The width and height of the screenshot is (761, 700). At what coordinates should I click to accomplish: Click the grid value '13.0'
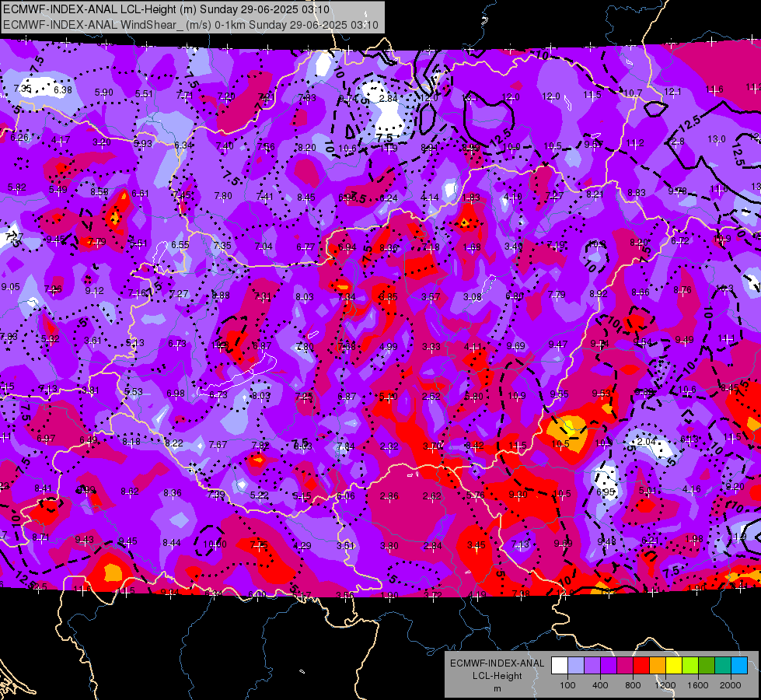click(x=717, y=139)
